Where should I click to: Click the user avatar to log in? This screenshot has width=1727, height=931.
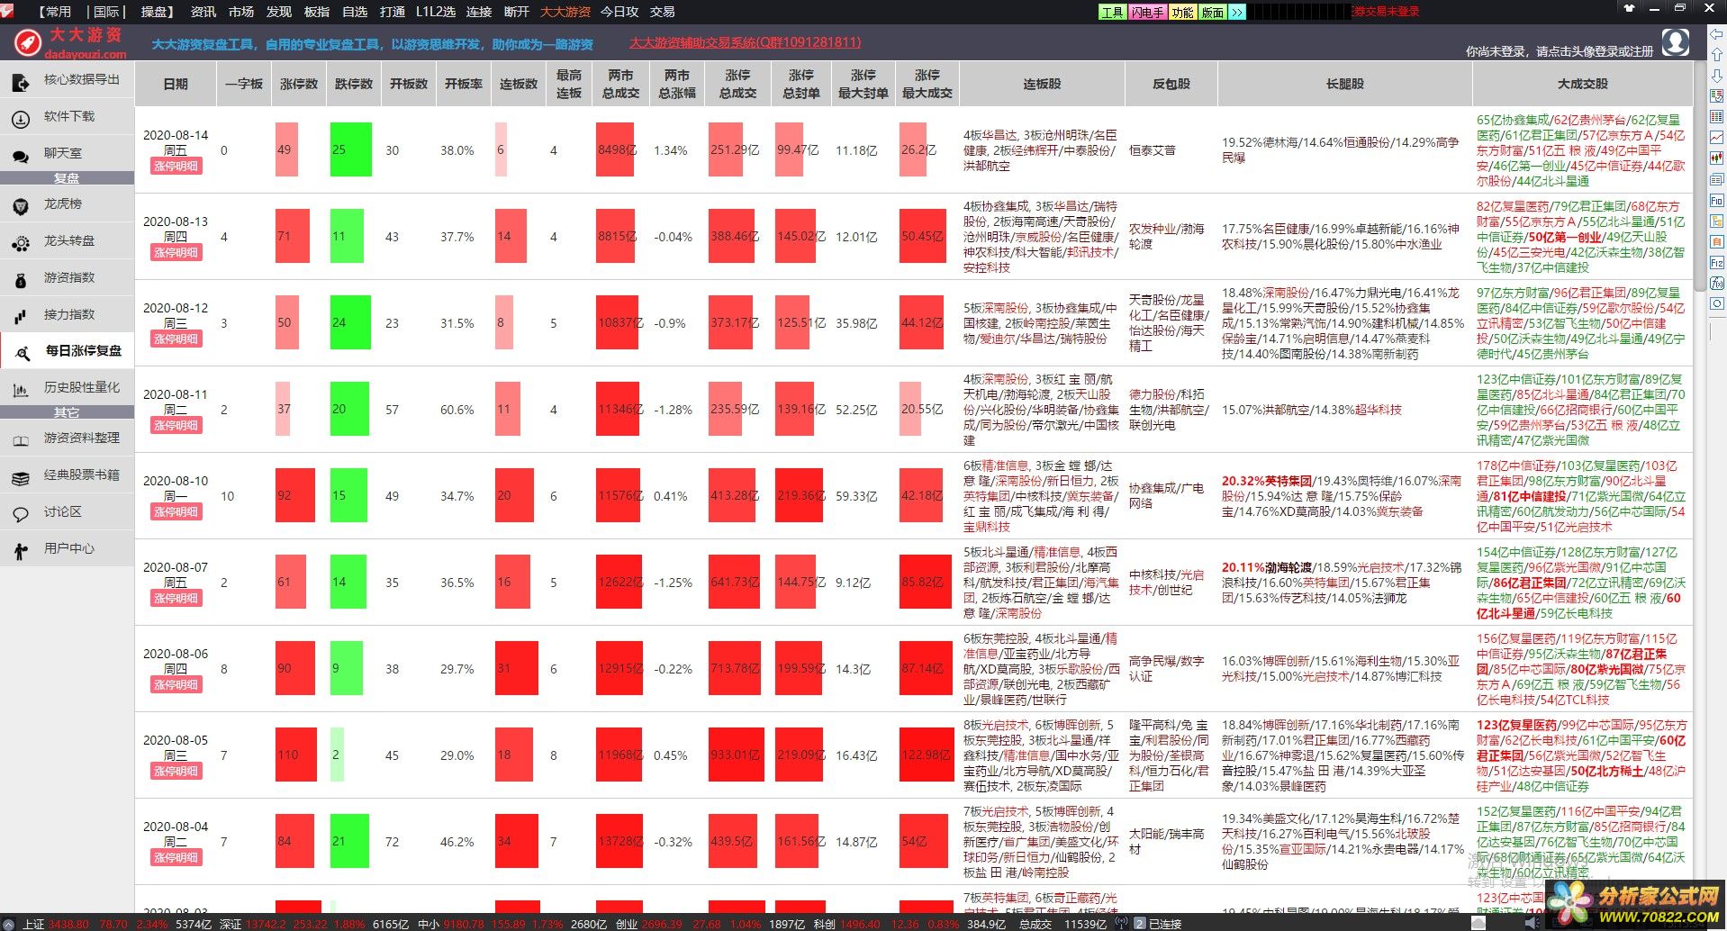point(1675,41)
